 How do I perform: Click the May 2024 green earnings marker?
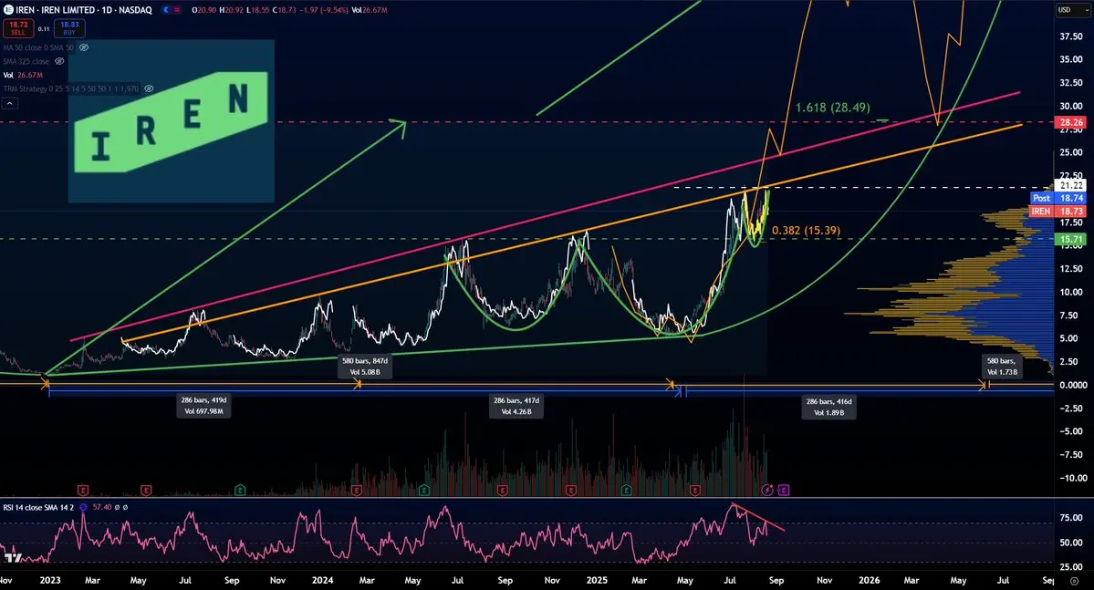(x=423, y=491)
